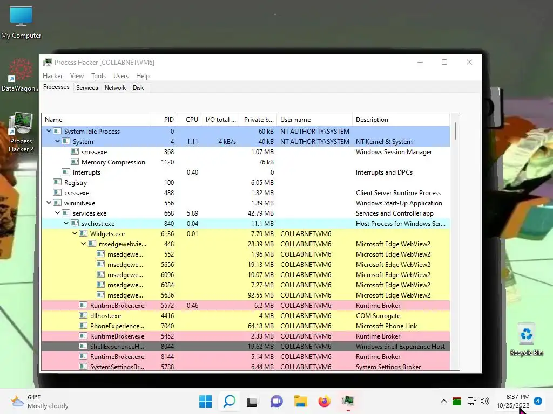Open Task View on taskbar
553x414 pixels.
click(252, 401)
